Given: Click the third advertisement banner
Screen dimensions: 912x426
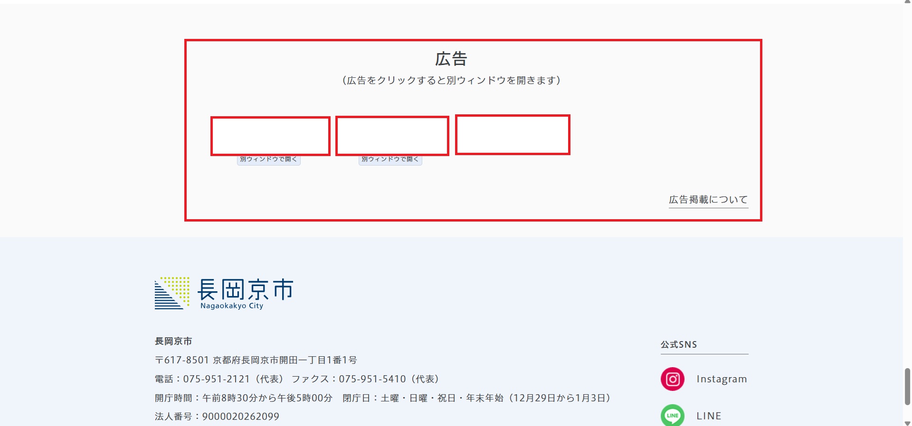Looking at the screenshot, I should point(513,135).
